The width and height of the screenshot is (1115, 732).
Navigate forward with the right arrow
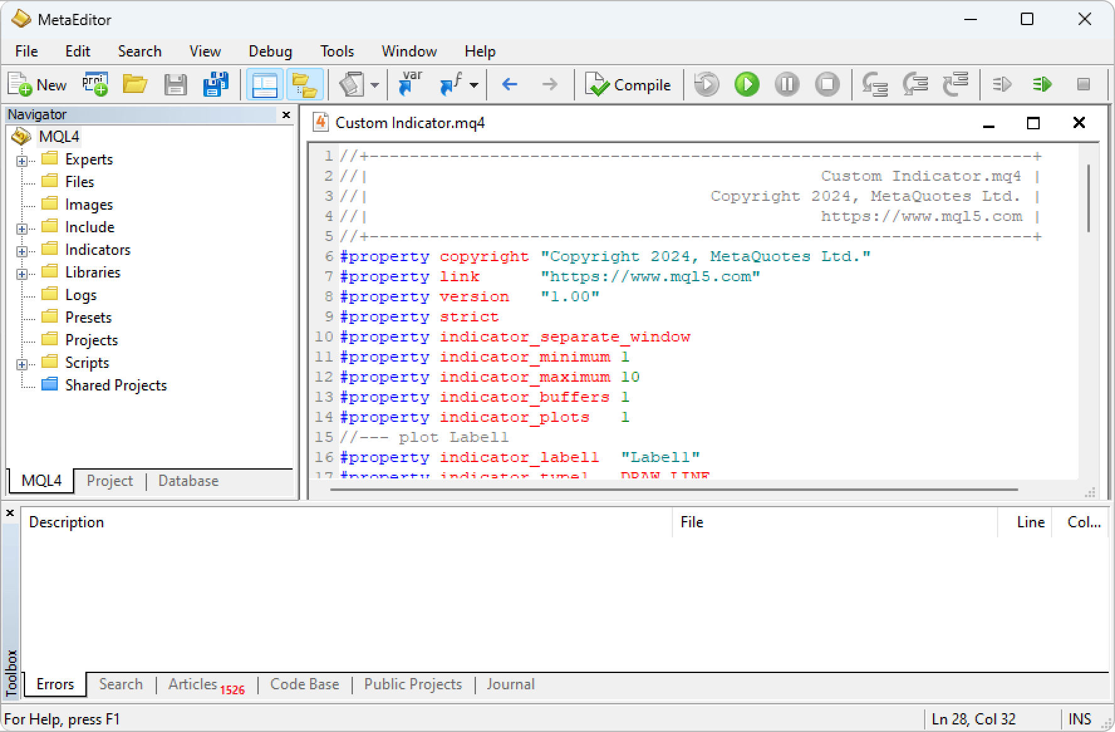click(x=549, y=85)
